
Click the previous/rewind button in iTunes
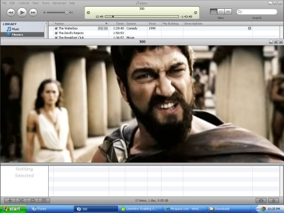[11, 12]
